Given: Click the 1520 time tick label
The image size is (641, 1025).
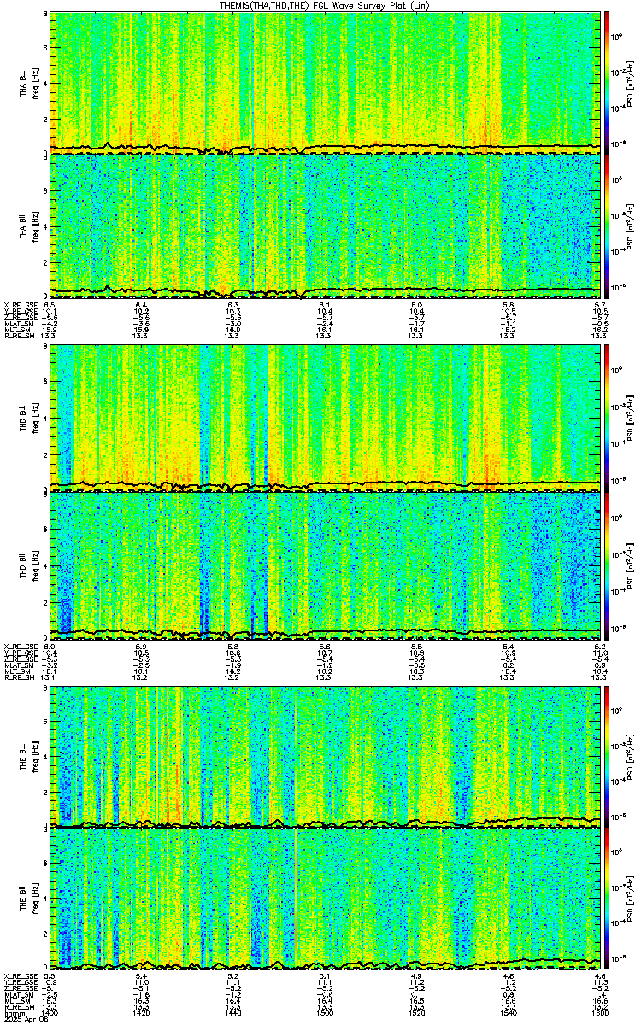Looking at the screenshot, I should [x=417, y=1015].
